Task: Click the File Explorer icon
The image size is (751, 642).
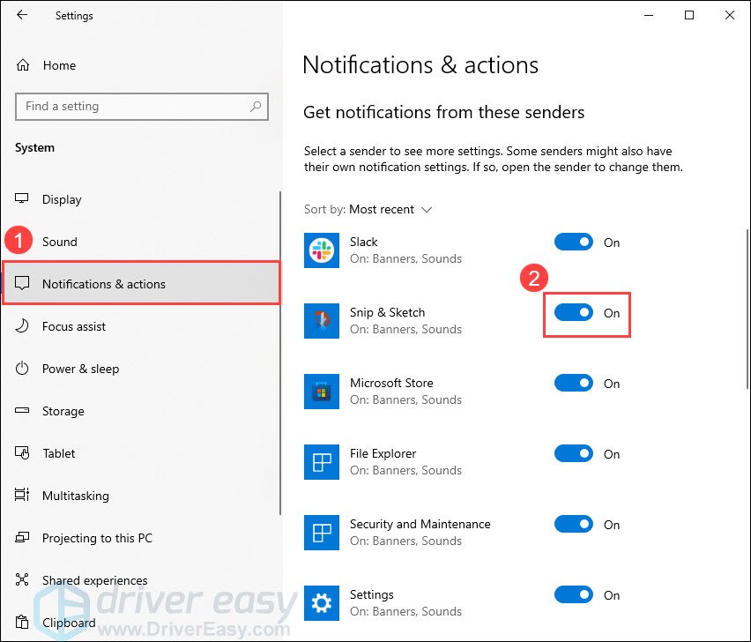Action: pyautogui.click(x=322, y=462)
